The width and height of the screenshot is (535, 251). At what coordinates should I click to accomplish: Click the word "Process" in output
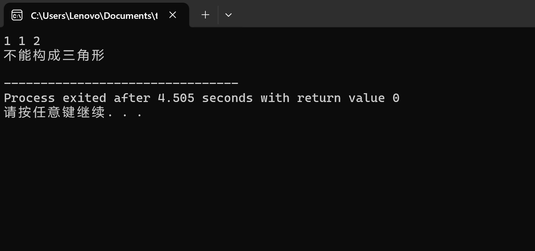pyautogui.click(x=29, y=98)
